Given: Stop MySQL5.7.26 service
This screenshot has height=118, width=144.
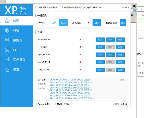Looking at the screenshot, I should [100, 55].
